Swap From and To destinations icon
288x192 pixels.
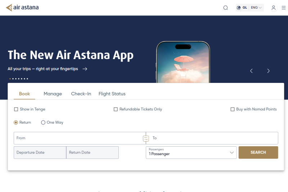point(146,138)
